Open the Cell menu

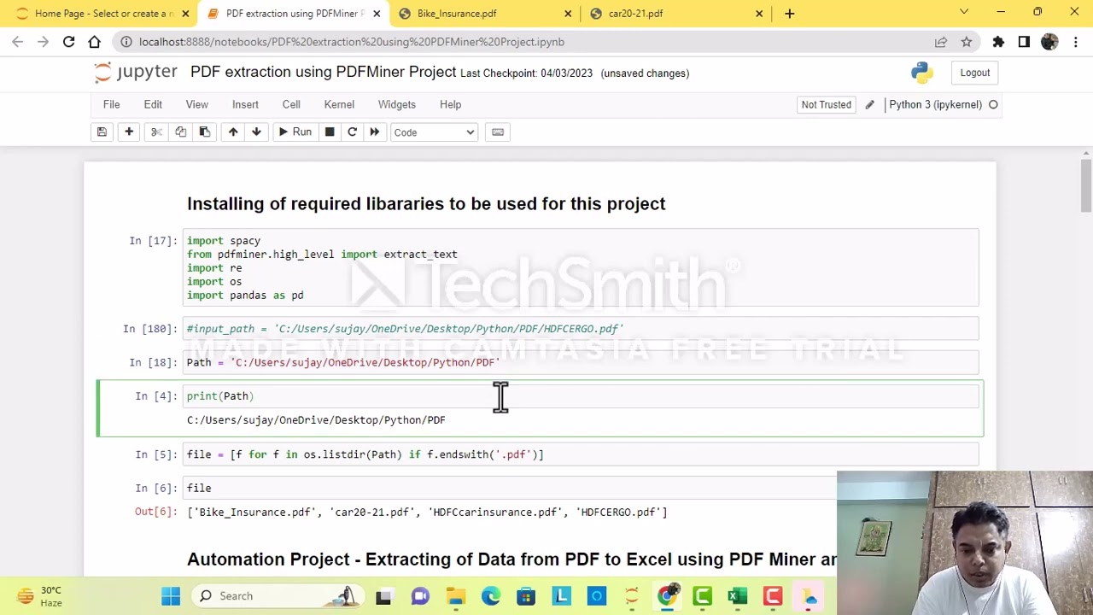pyautogui.click(x=291, y=104)
